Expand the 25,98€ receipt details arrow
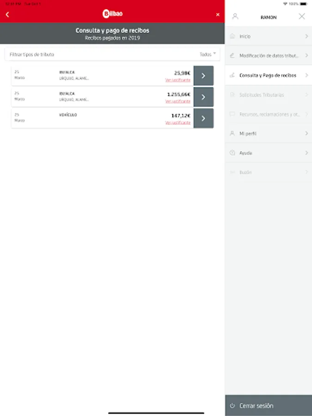 203,76
